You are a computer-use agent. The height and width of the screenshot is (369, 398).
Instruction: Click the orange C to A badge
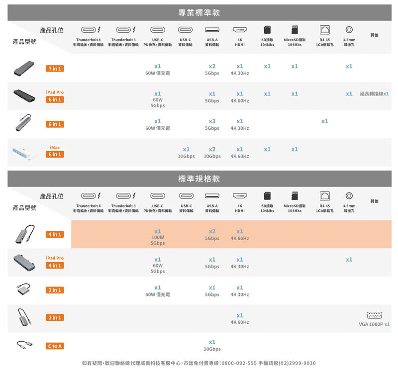54,346
